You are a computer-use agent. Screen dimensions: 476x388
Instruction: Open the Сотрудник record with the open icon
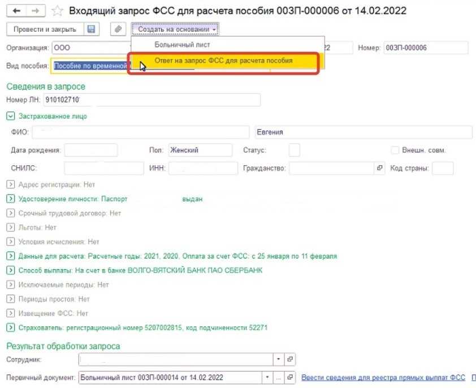290,359
